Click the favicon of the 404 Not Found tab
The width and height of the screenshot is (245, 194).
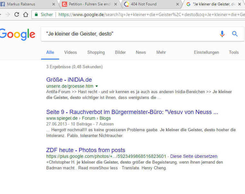[126, 4]
